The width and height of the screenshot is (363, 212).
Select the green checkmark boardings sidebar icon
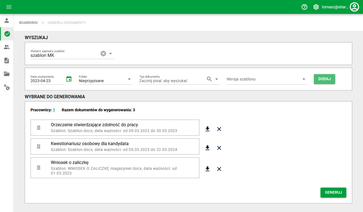[7, 34]
